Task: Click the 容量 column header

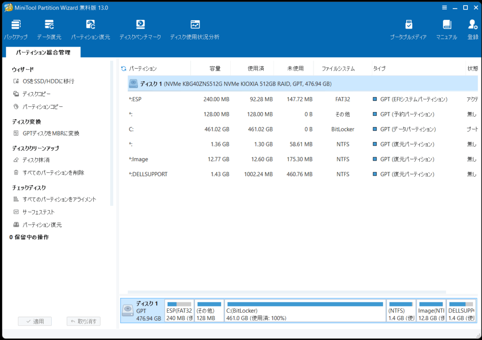Action: [x=215, y=69]
